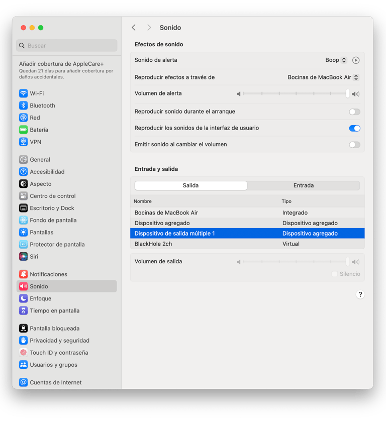Click the Tipo column header
This screenshot has height=421, width=386.
(286, 201)
